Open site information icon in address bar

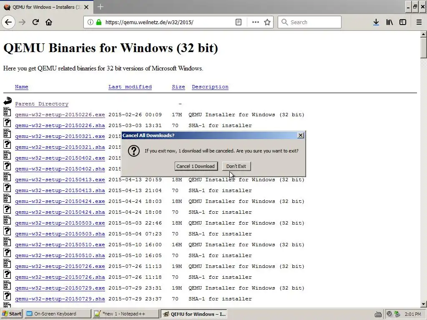coord(90,22)
